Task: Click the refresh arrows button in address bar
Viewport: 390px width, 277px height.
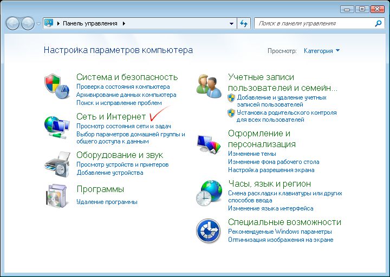Action: pos(244,24)
